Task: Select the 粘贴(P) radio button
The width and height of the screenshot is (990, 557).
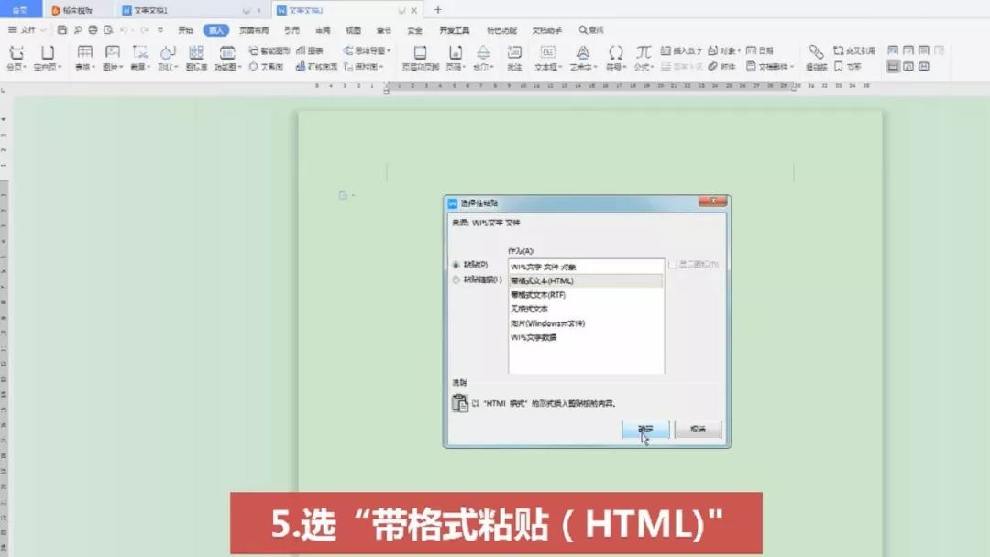Action: [456, 265]
